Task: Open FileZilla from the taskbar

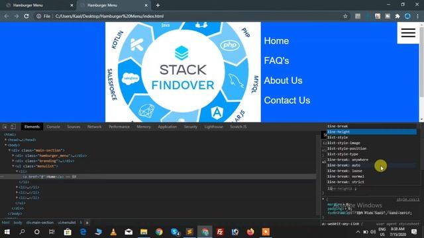Action: pyautogui.click(x=220, y=232)
